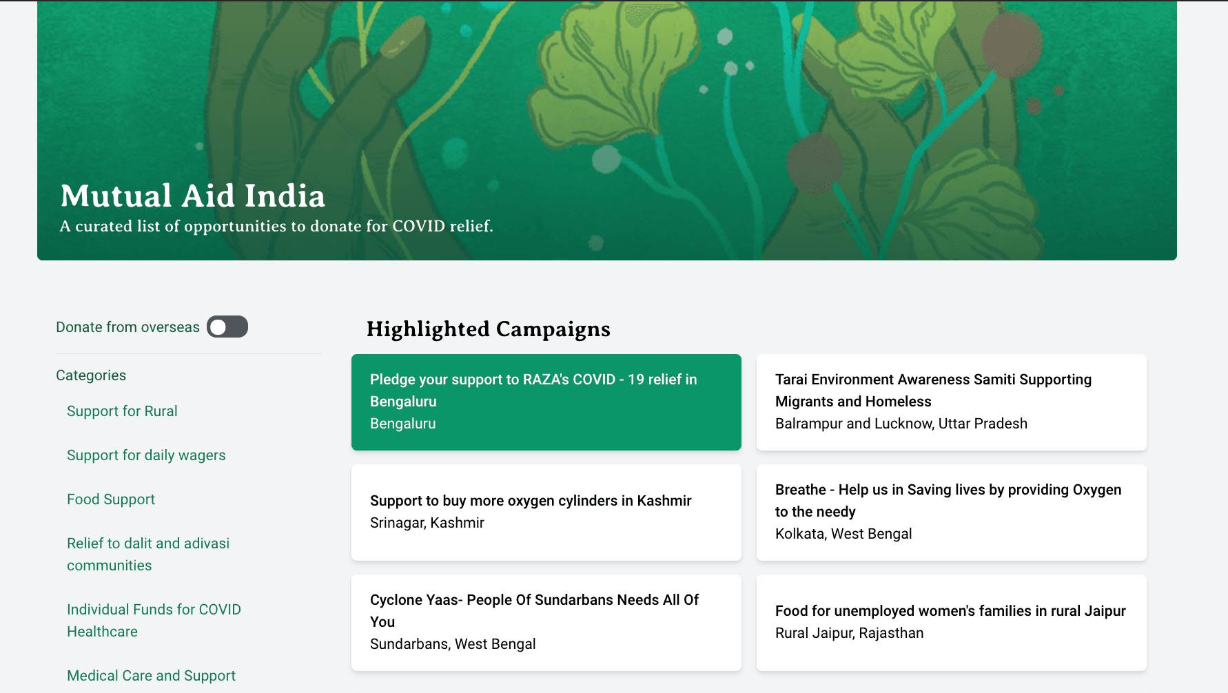The height and width of the screenshot is (693, 1228).
Task: Select the Medical Care and Support category
Action: [x=151, y=676]
